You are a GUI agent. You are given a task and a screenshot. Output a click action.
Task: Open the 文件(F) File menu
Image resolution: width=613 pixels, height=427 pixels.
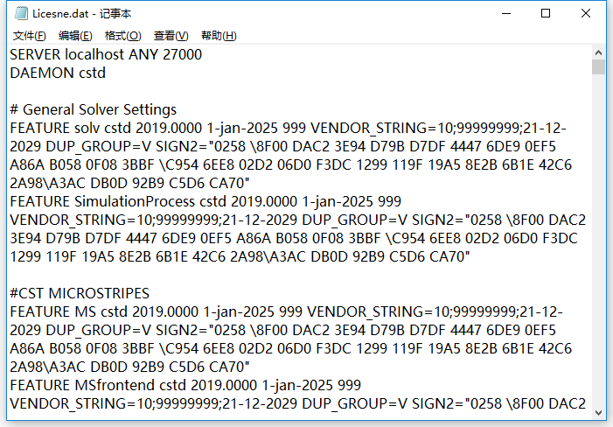tap(30, 36)
